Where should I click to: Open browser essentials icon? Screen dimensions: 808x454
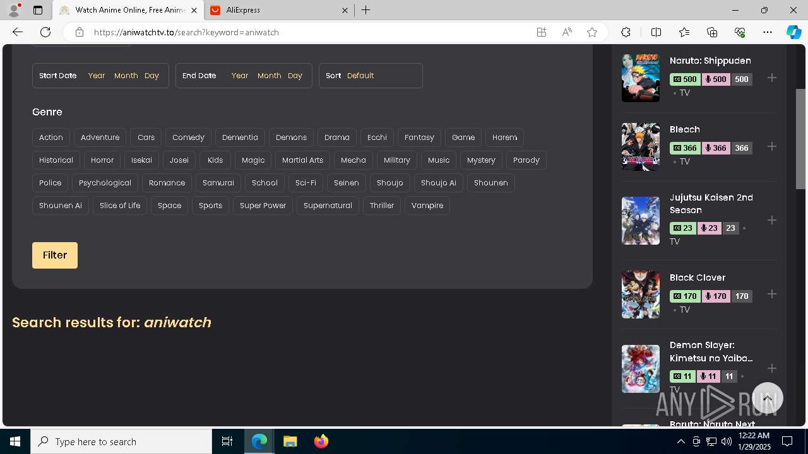(740, 32)
